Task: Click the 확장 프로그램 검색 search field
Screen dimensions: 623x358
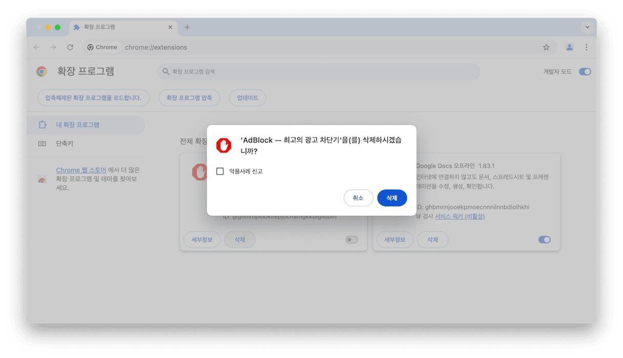Action: (x=319, y=72)
